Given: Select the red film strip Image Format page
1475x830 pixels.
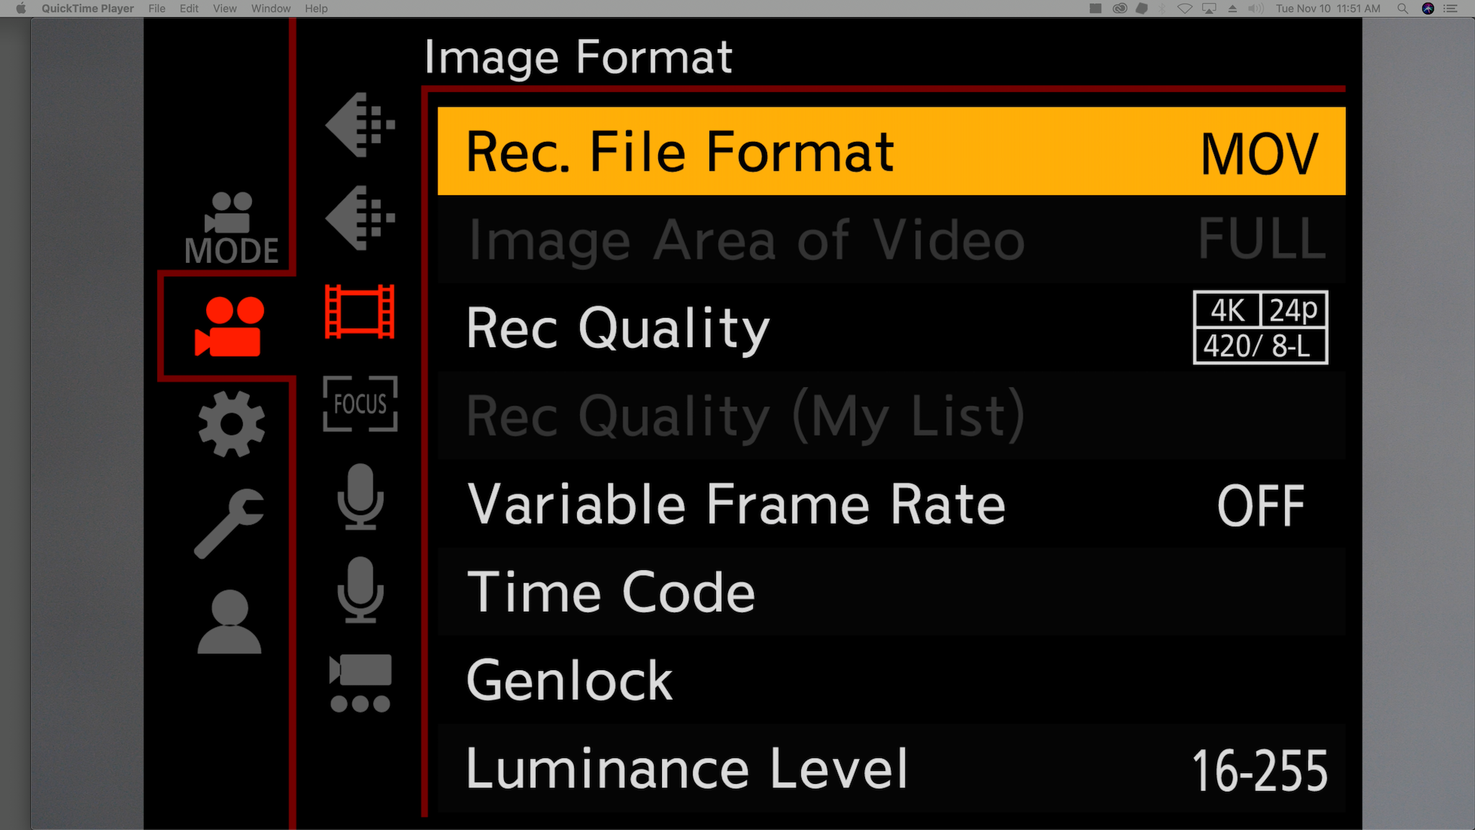Looking at the screenshot, I should [x=359, y=311].
